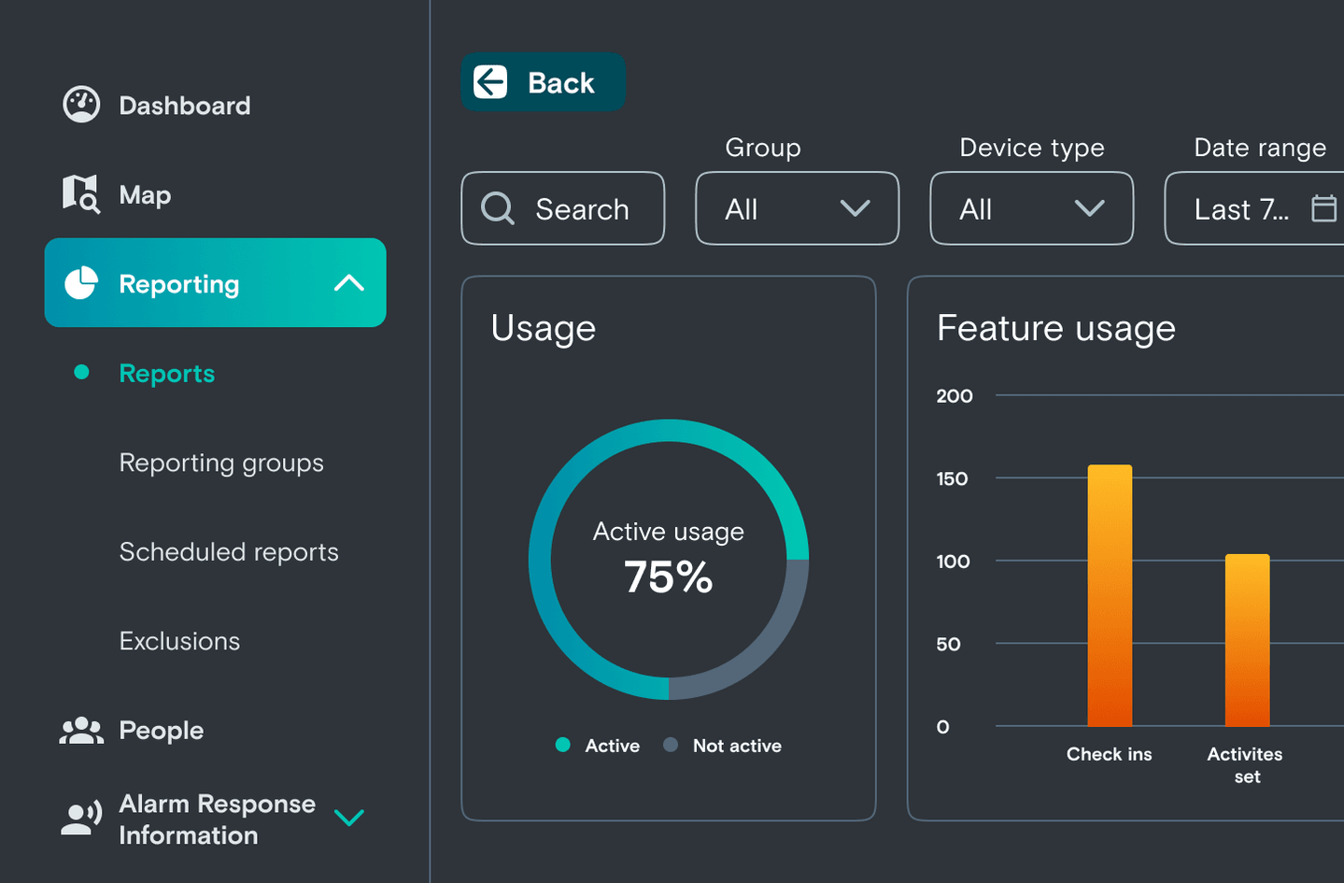Click the Map search icon
Screen dimensions: 1344x883
point(81,194)
